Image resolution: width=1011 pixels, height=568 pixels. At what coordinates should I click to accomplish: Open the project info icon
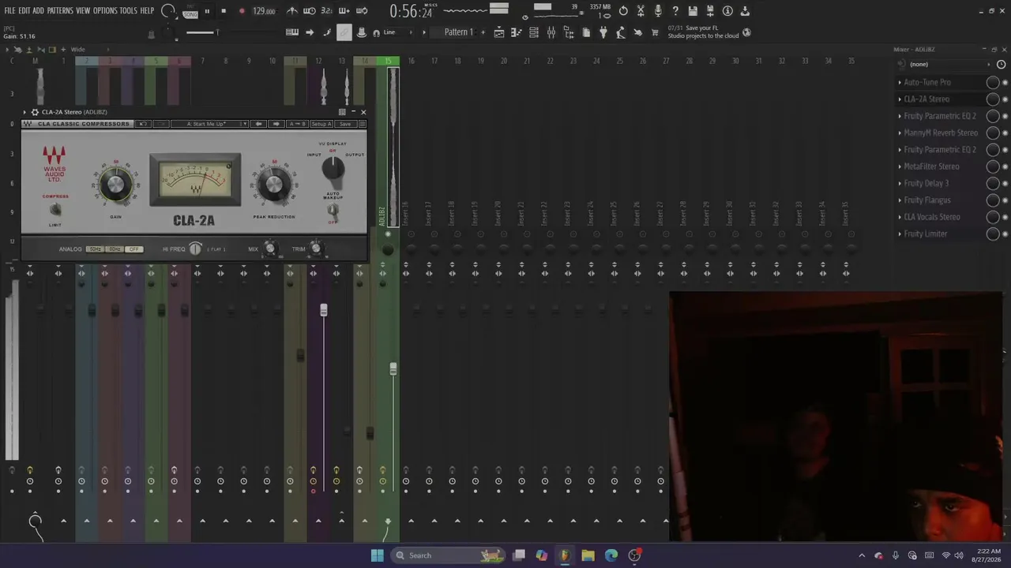tap(727, 11)
